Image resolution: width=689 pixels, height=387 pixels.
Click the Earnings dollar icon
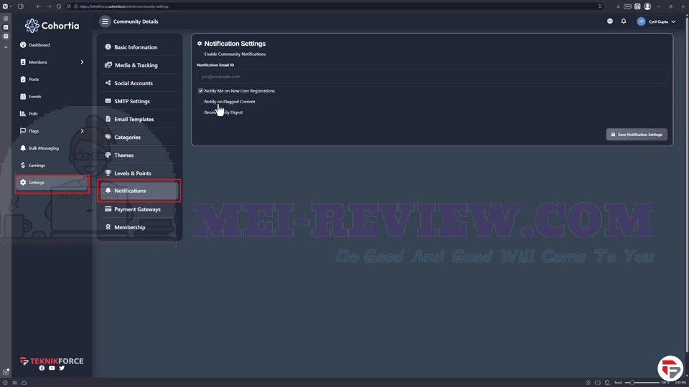(x=23, y=165)
